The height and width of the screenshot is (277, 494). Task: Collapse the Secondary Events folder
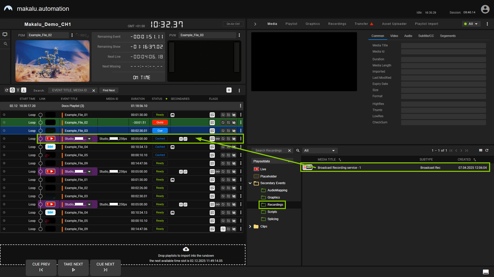point(250,183)
